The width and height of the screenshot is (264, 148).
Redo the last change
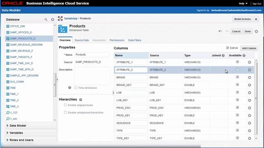(x=226, y=31)
